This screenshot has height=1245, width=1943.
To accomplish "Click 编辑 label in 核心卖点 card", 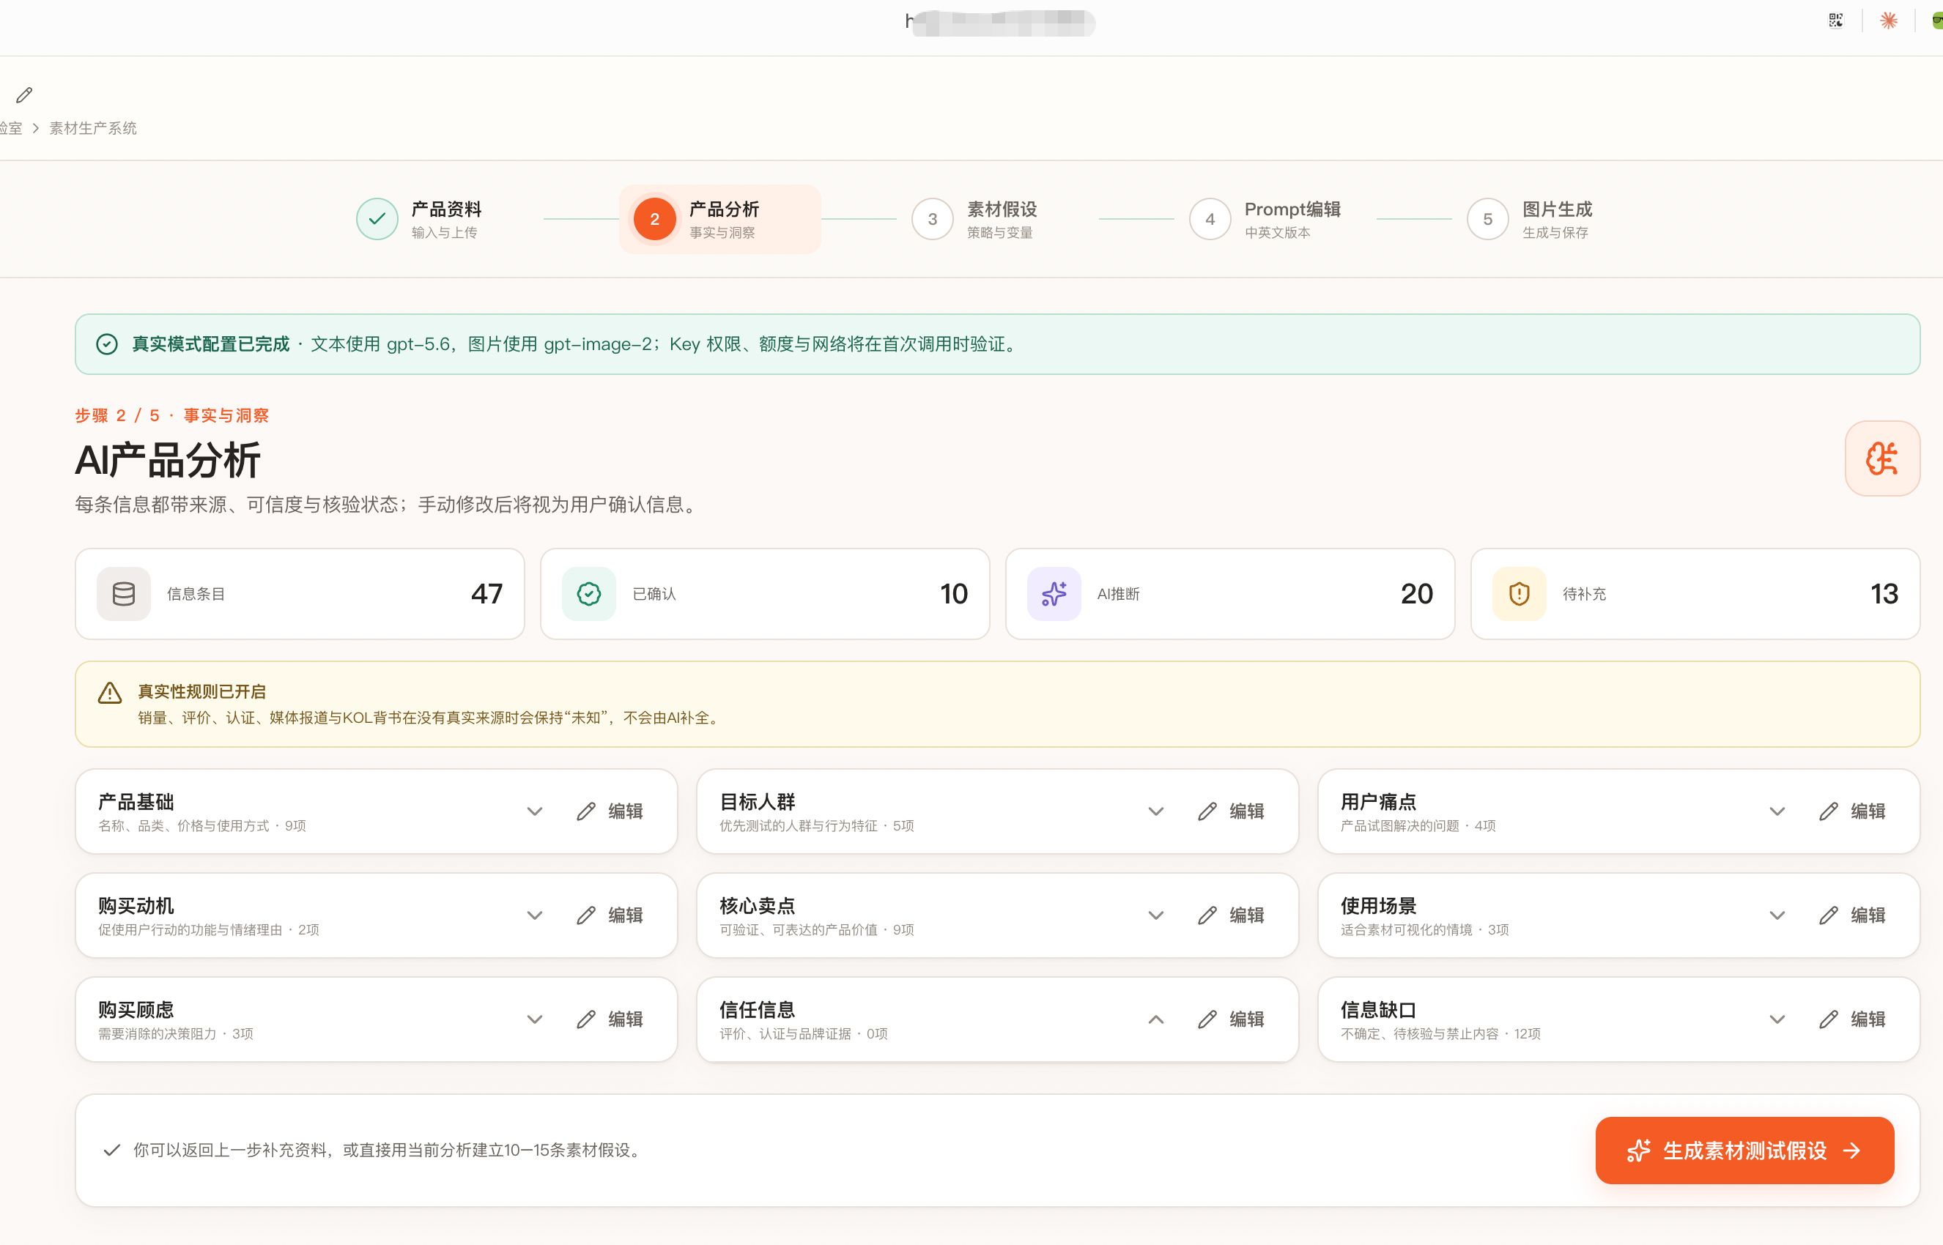I will click(x=1247, y=915).
